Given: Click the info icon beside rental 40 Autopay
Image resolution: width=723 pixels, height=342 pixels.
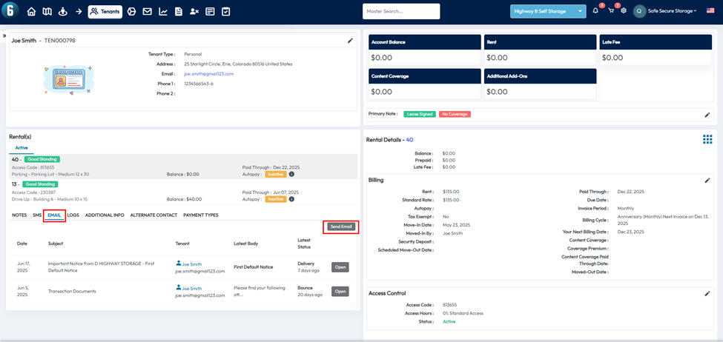Looking at the screenshot, I should point(291,174).
